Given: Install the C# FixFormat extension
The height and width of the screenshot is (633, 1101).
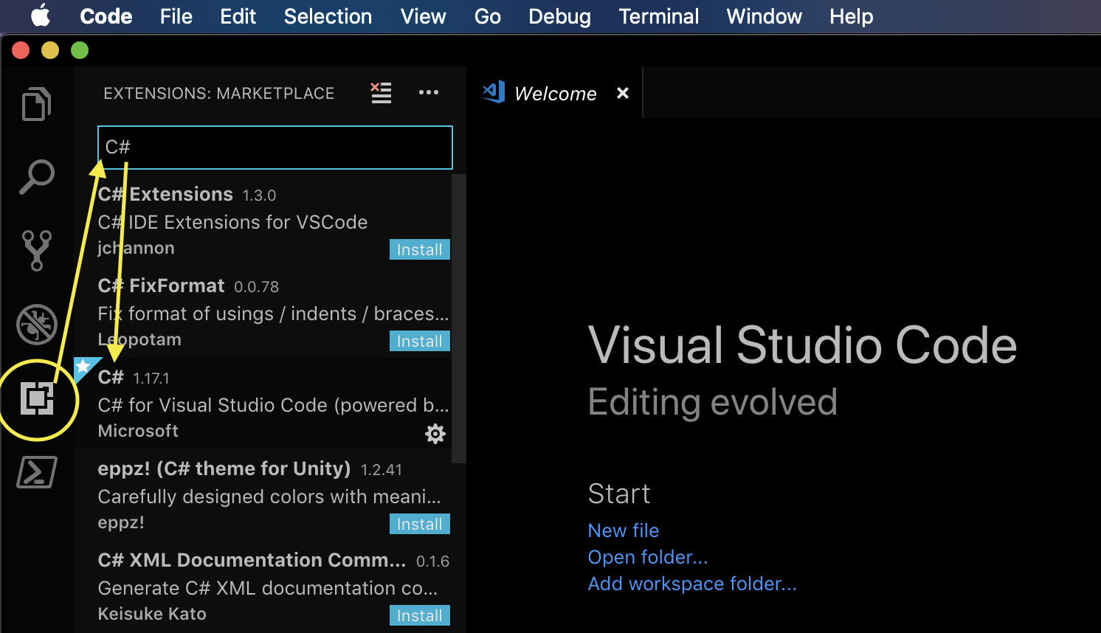Looking at the screenshot, I should pos(419,342).
